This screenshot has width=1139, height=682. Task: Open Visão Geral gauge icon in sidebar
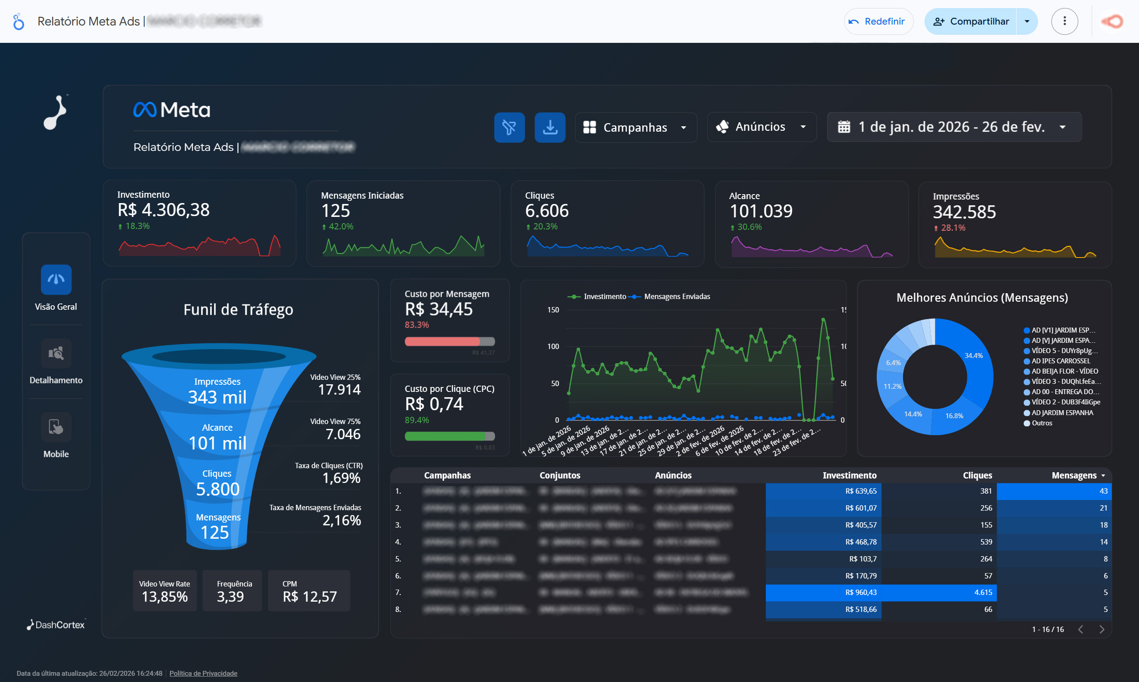click(x=56, y=279)
